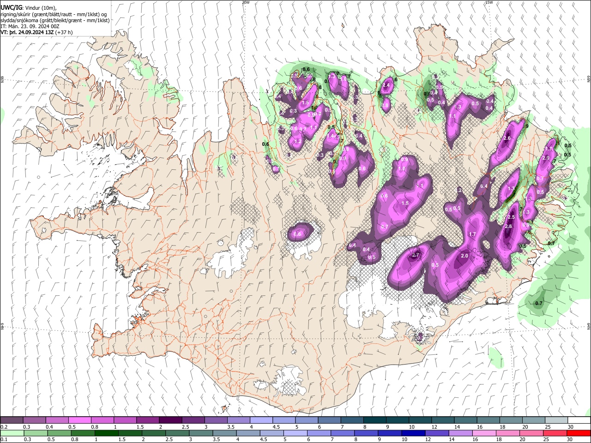
Task: Select the 'VT: þri. 24.09.2024 13Z' valid time
Action: coord(27,32)
